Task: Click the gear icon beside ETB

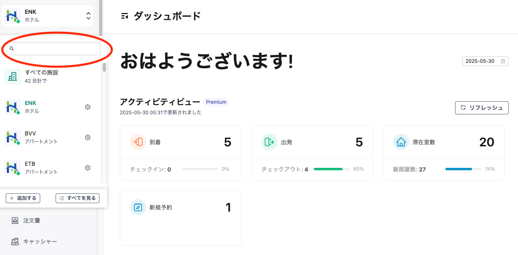Action: [87, 168]
